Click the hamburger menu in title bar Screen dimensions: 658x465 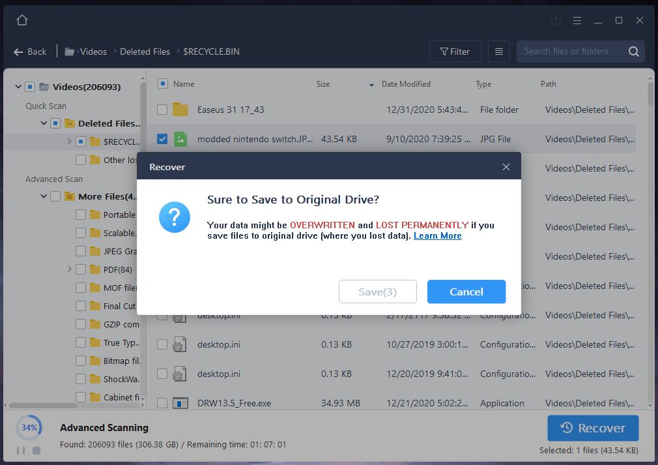577,21
